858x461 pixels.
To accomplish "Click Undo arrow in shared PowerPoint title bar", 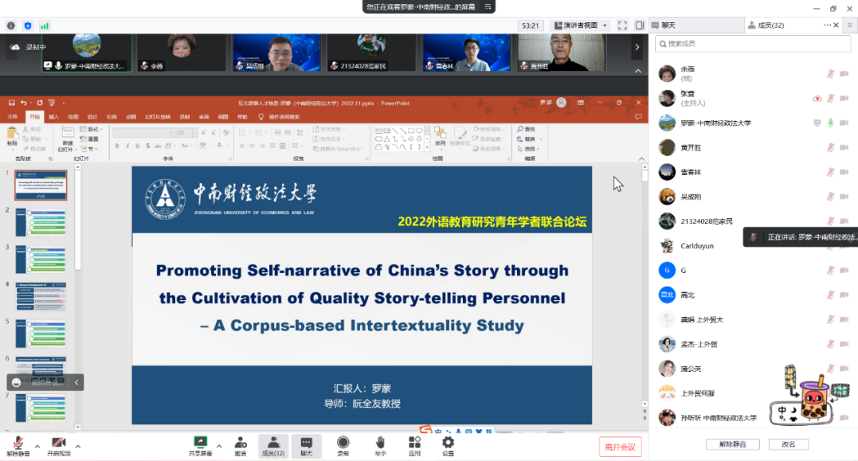I will coord(24,103).
